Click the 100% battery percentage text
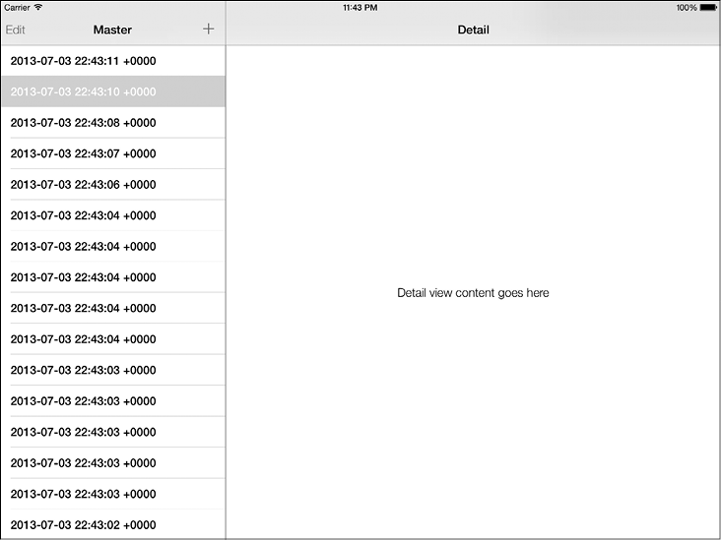 686,7
